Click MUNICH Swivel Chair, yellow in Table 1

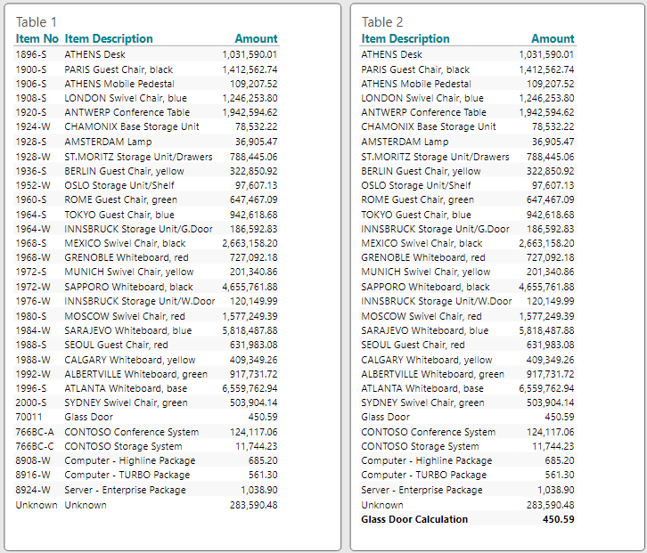pos(128,272)
